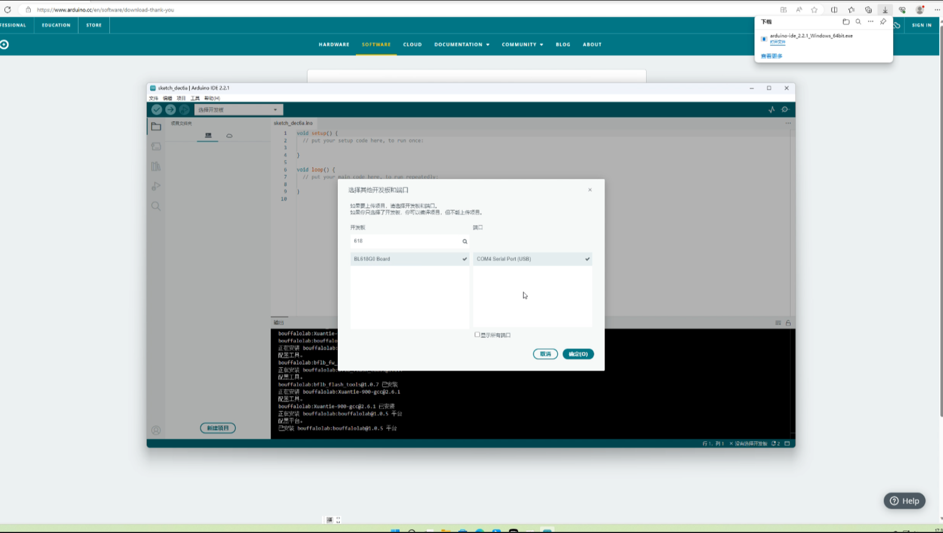Click the search magnifier in board search field
The width and height of the screenshot is (943, 533).
pos(464,242)
